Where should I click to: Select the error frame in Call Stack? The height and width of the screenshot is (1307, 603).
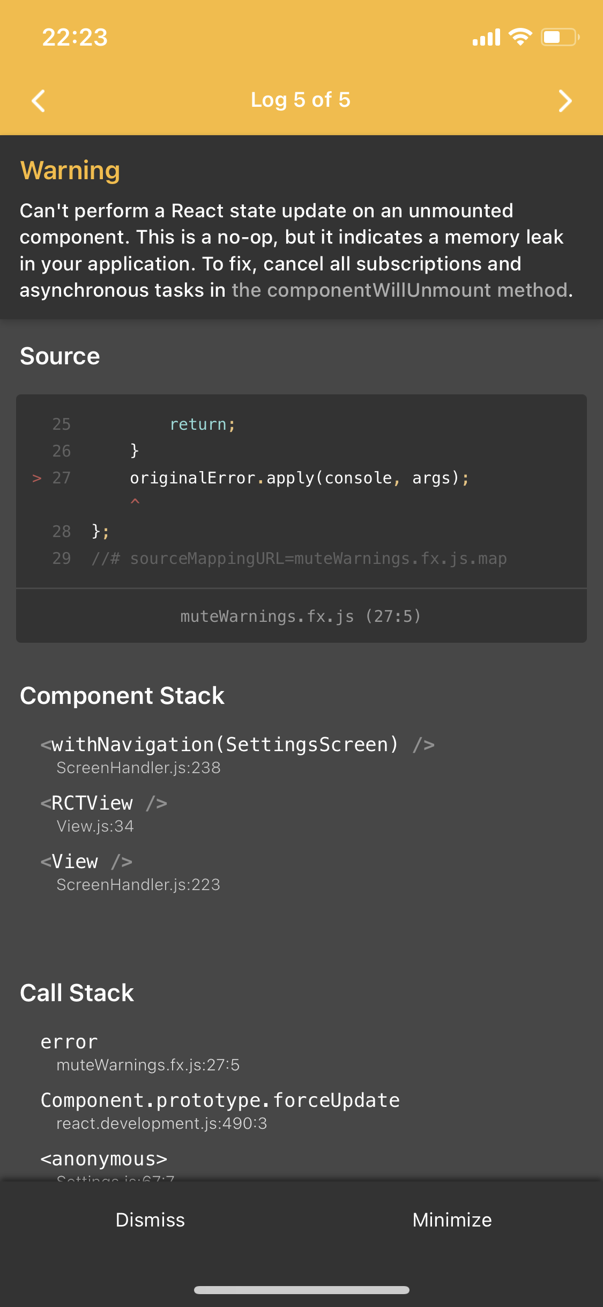[69, 1041]
